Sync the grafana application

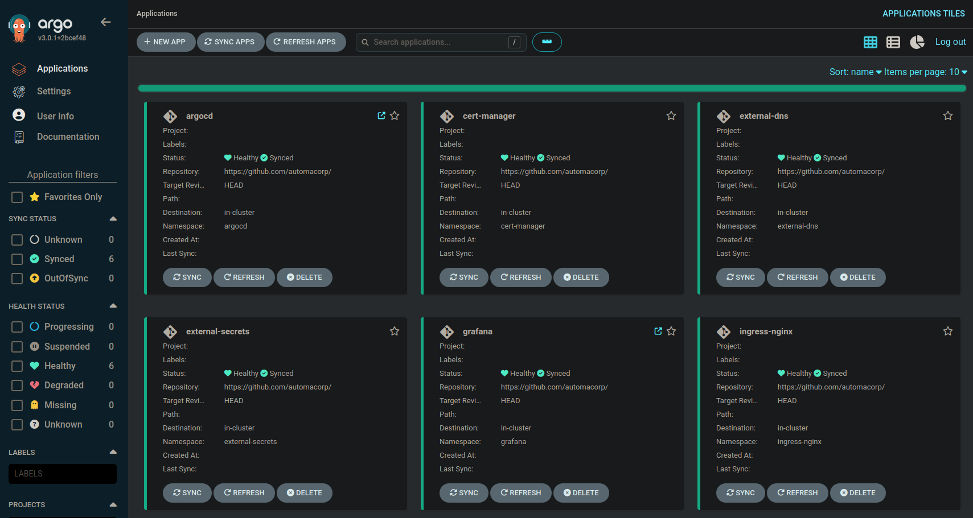[464, 493]
